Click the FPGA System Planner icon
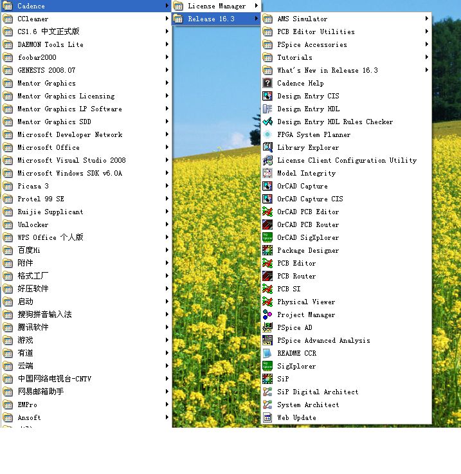461x474 pixels. (267, 134)
